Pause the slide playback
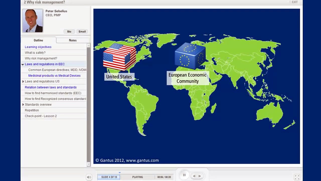The image size is (321, 181). pos(184,175)
